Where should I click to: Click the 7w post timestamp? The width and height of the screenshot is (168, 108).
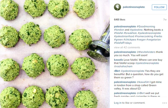pyautogui.click(x=165, y=20)
